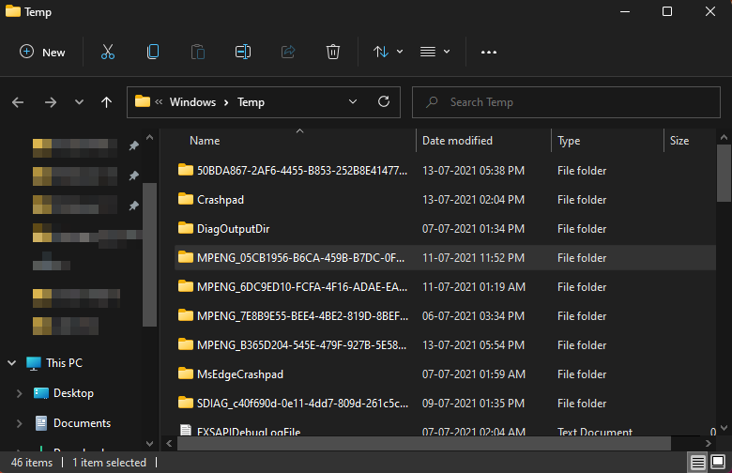Select the Crashpad folder
Screen dimensions: 732x473
pos(221,200)
